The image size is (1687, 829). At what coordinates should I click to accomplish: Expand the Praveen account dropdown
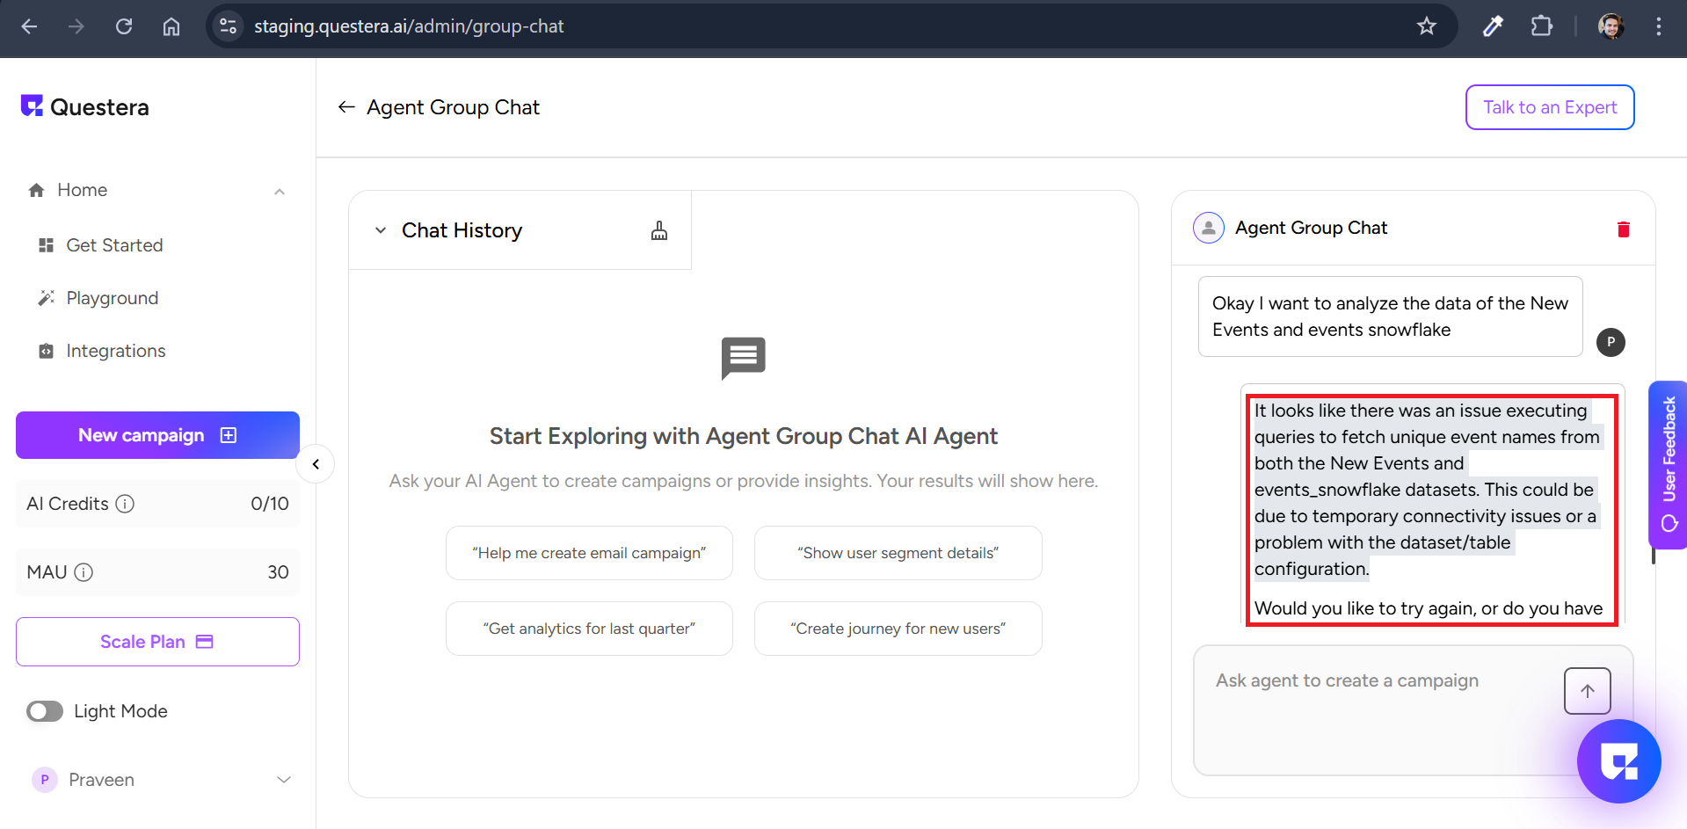284,780
